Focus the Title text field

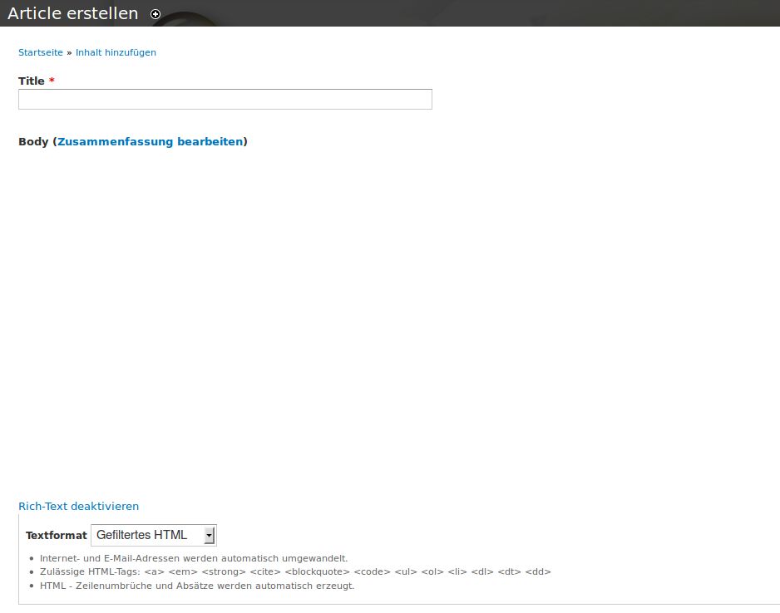225,100
